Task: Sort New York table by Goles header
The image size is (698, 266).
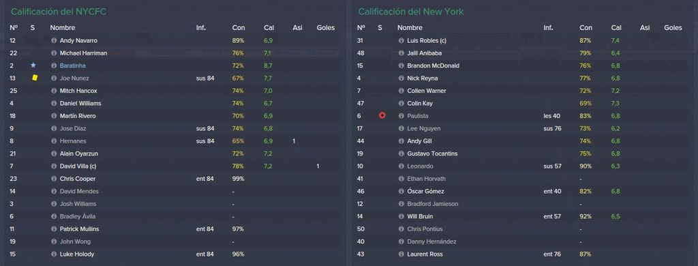Action: point(673,28)
